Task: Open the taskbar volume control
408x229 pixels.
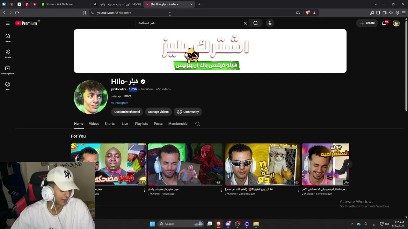Action: [x=387, y=224]
